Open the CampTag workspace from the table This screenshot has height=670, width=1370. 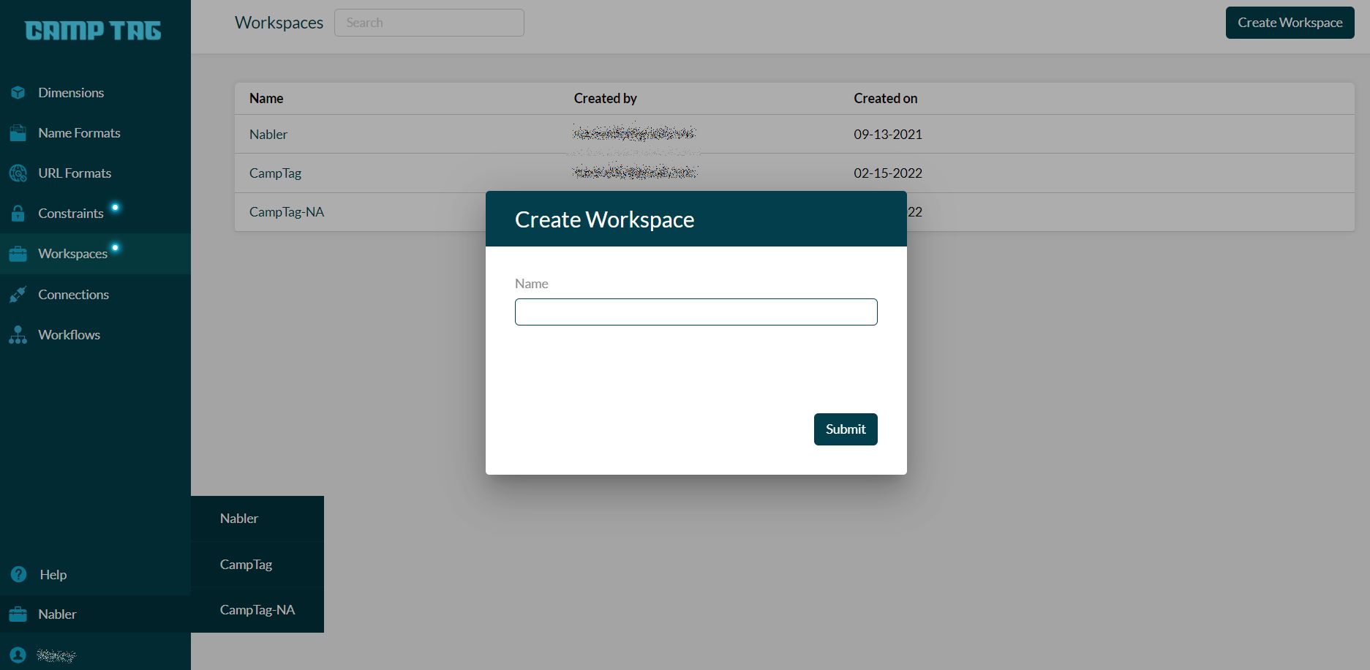coord(275,173)
